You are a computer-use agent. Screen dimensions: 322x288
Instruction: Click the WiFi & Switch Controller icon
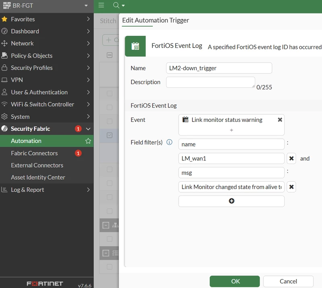[4, 104]
